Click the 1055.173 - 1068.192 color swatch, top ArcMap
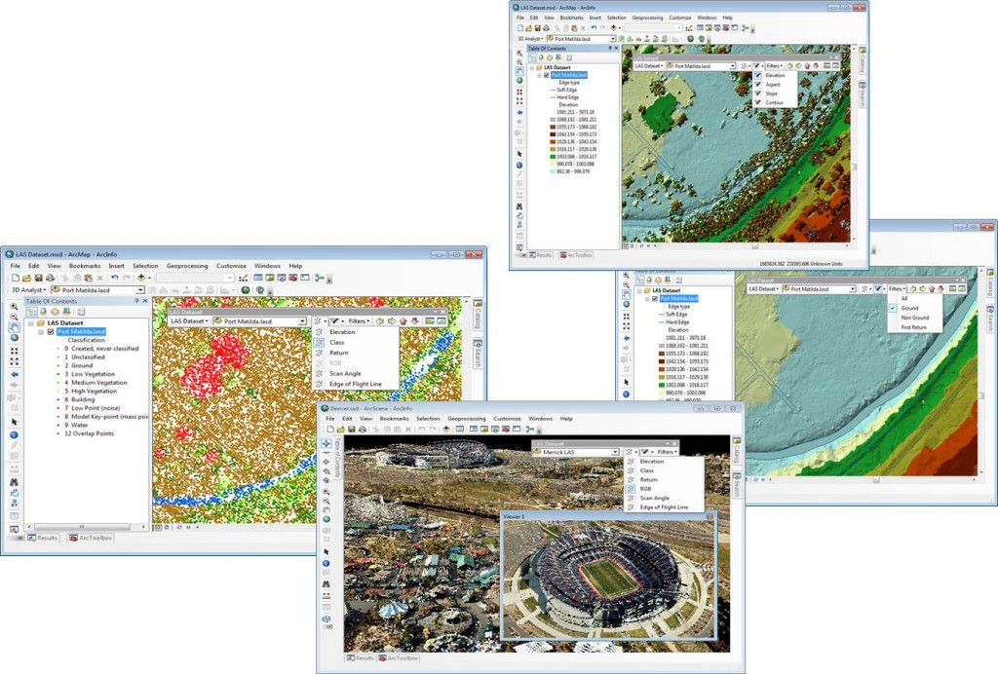The width and height of the screenshot is (998, 674). 553,128
